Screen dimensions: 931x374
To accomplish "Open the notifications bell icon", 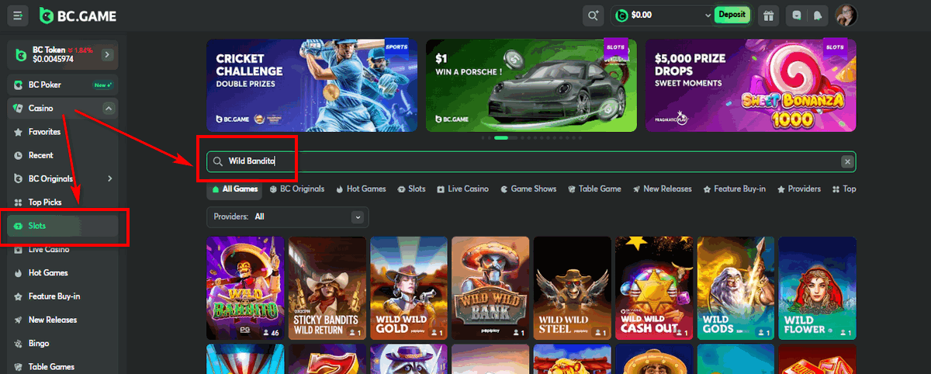I will (818, 15).
